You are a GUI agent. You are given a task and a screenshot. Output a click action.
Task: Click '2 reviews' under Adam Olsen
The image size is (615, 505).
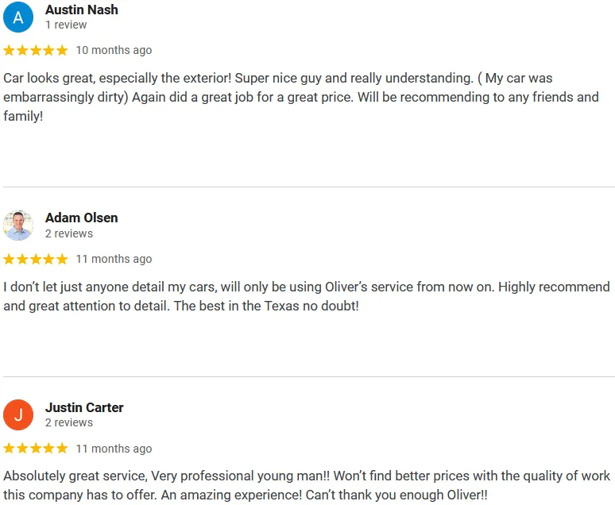pyautogui.click(x=69, y=233)
